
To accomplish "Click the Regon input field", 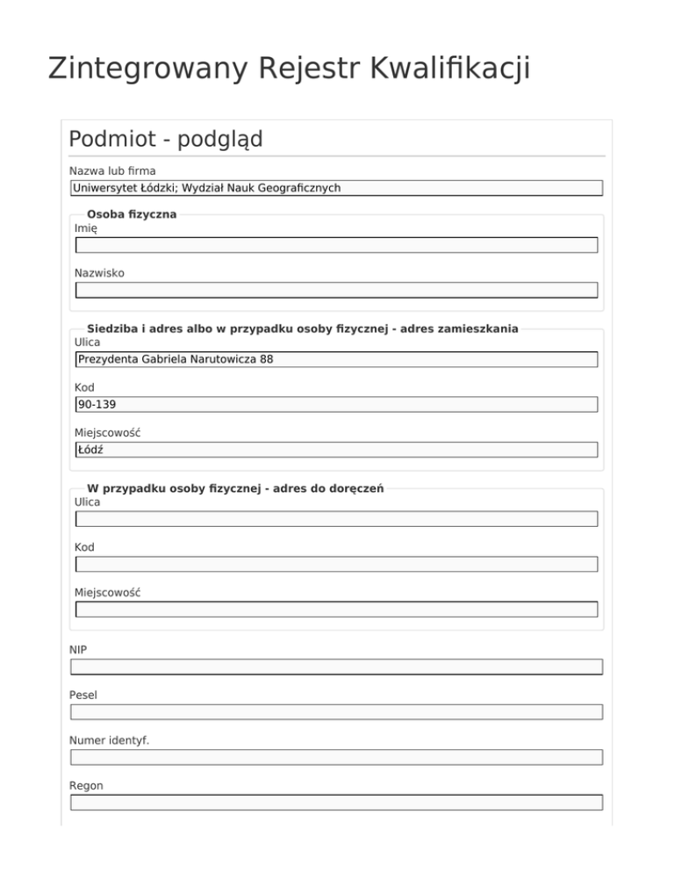I will pos(336,803).
